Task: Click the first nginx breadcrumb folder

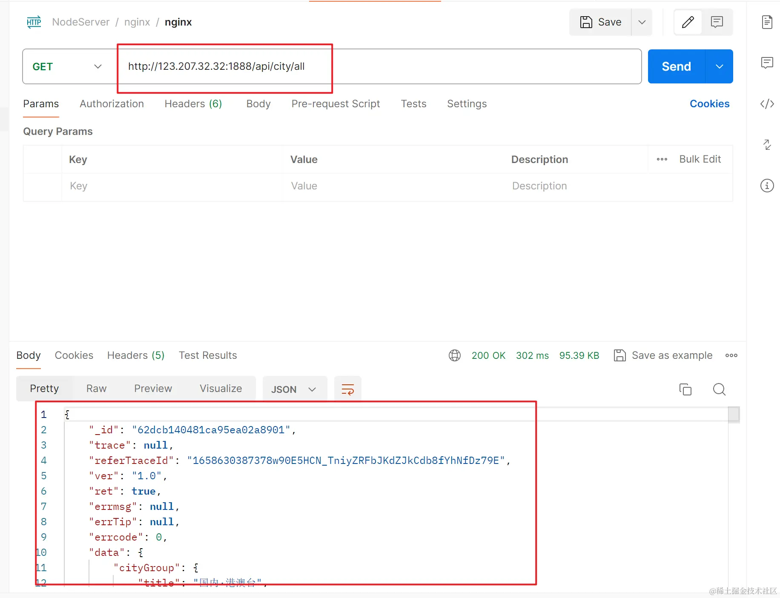Action: 137,22
